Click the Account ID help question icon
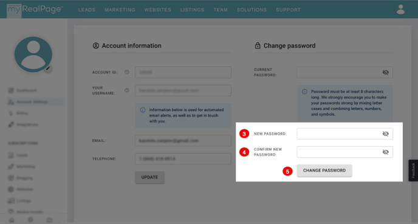The width and height of the screenshot is (418, 224). [127, 72]
